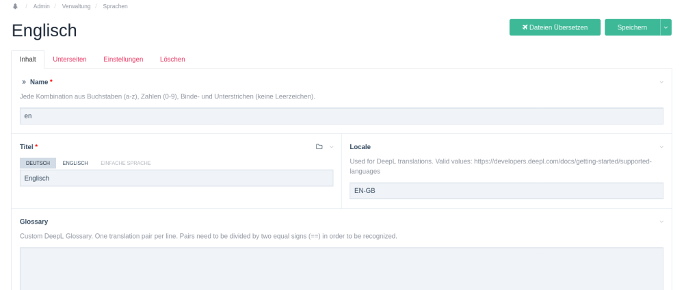This screenshot has width=684, height=290.
Task: Collapse the Glossary field chevron
Action: (x=661, y=222)
